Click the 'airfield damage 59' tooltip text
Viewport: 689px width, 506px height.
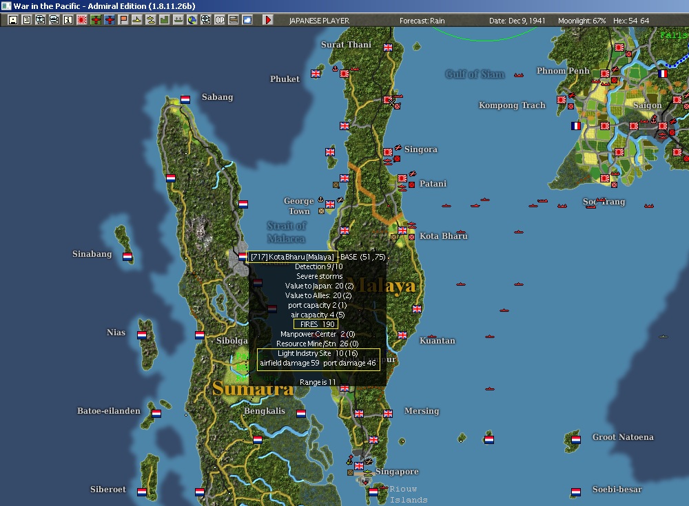(289, 363)
